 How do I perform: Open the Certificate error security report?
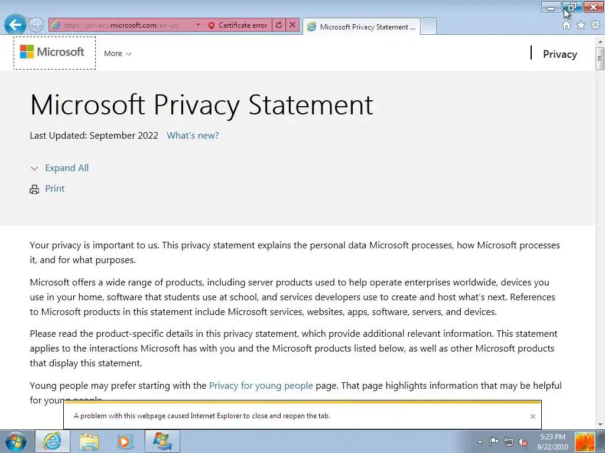click(x=238, y=25)
